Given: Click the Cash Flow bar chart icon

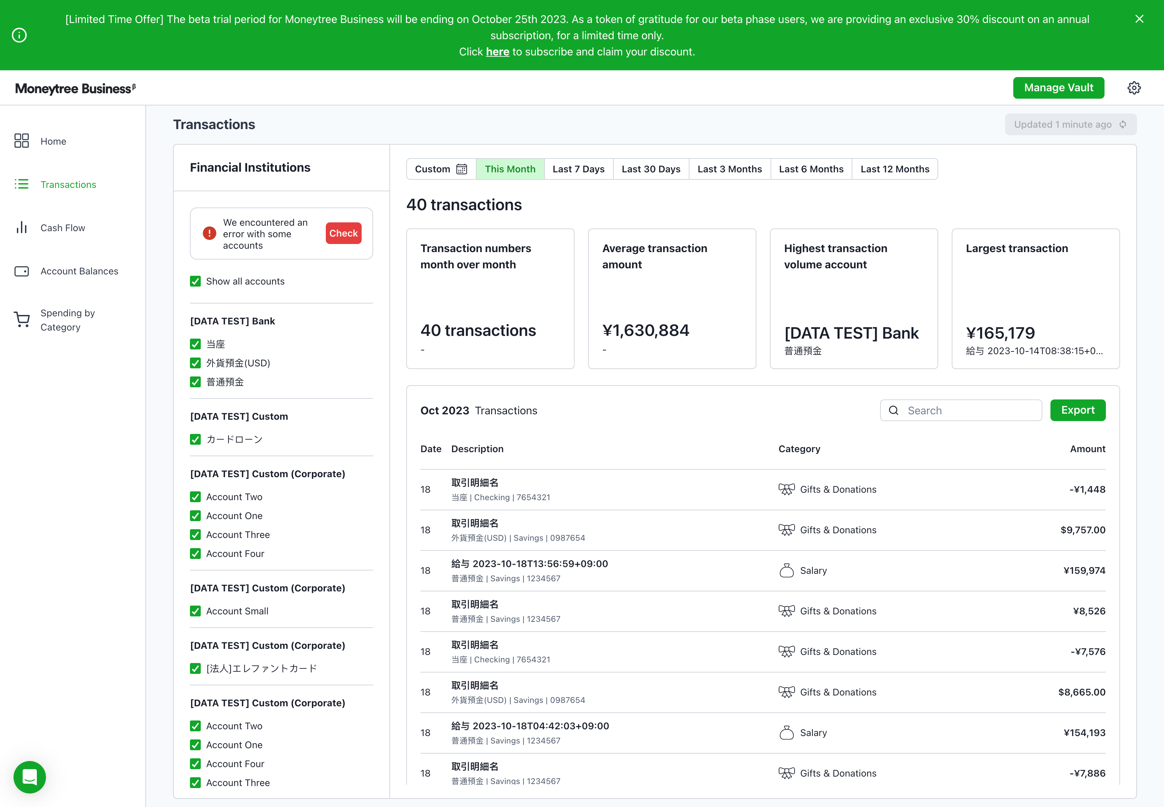Looking at the screenshot, I should (x=22, y=227).
